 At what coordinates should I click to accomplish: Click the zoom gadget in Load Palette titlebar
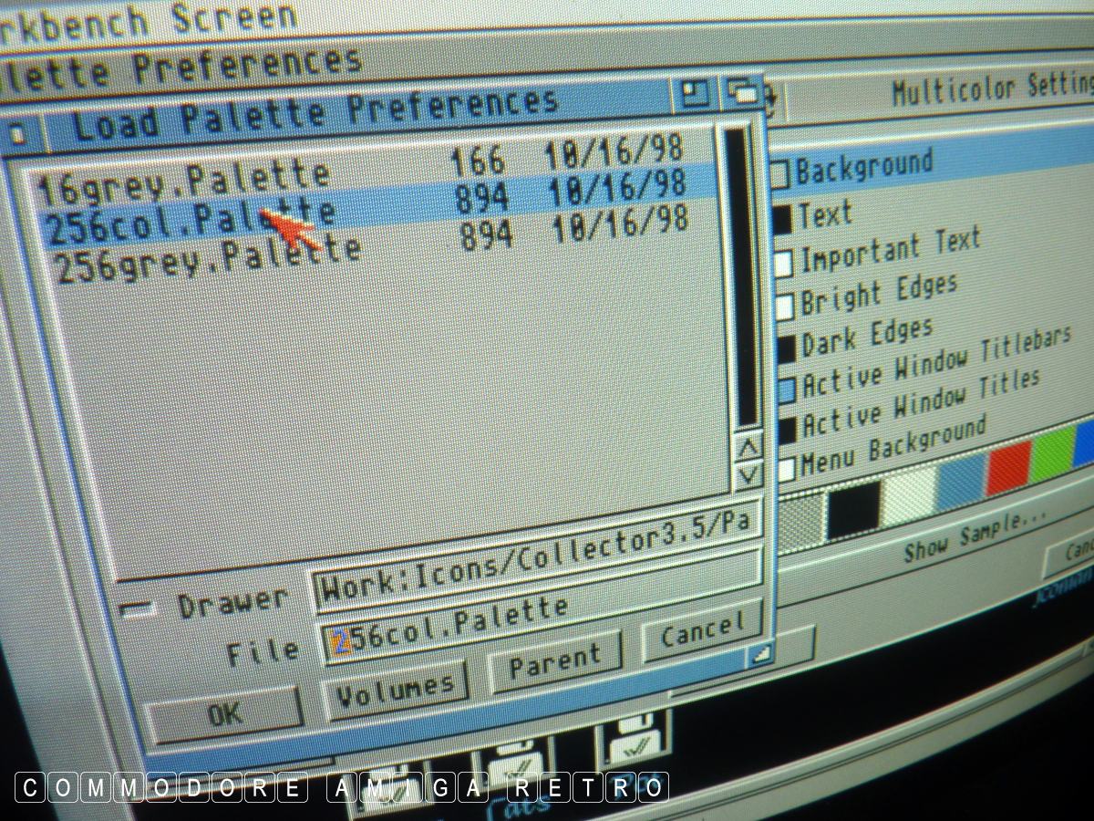pos(696,93)
